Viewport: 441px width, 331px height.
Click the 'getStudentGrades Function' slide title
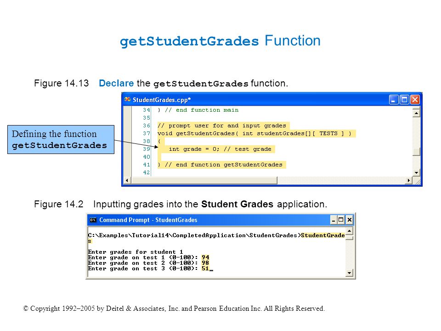coord(220,41)
